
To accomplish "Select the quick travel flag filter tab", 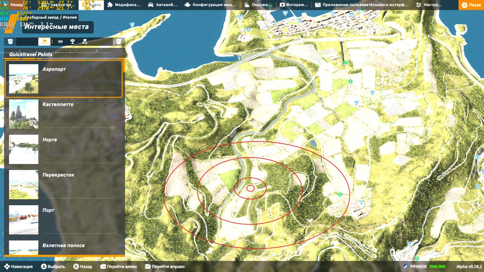I will [x=44, y=42].
